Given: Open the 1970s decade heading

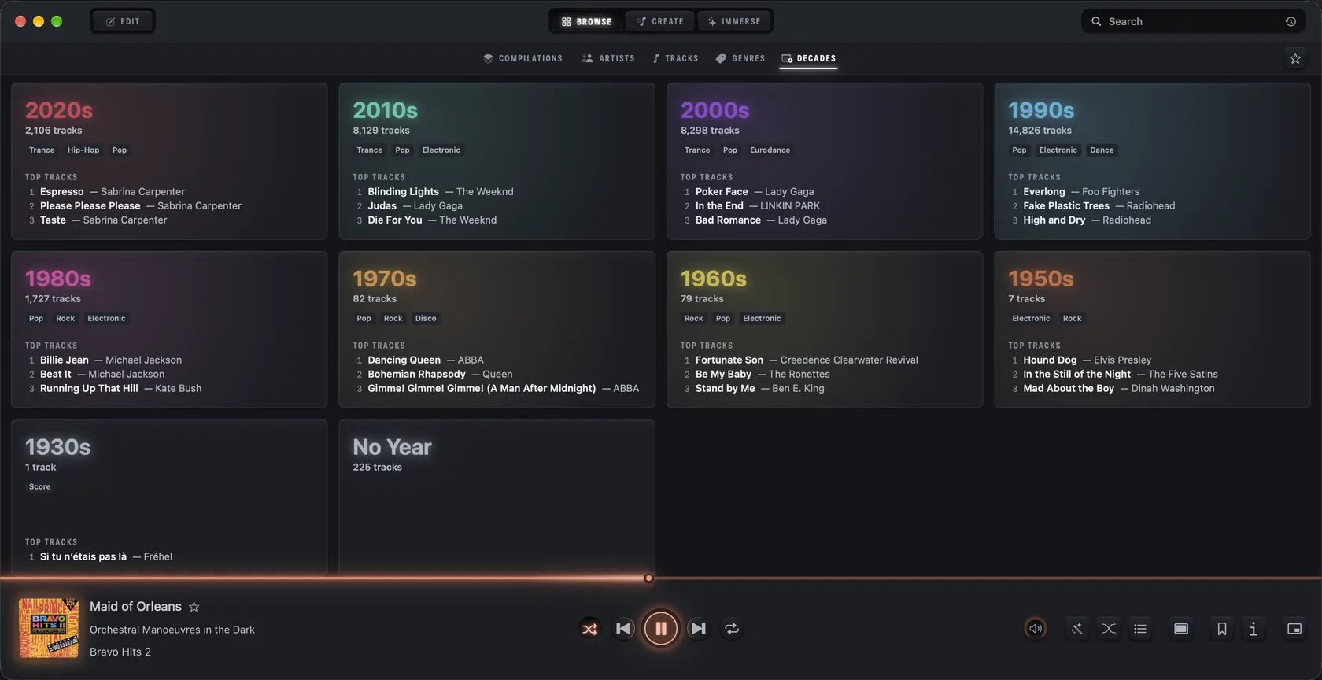Looking at the screenshot, I should pyautogui.click(x=385, y=279).
